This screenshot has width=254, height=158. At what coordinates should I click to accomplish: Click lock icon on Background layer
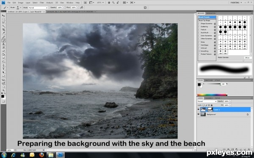pos(248,114)
